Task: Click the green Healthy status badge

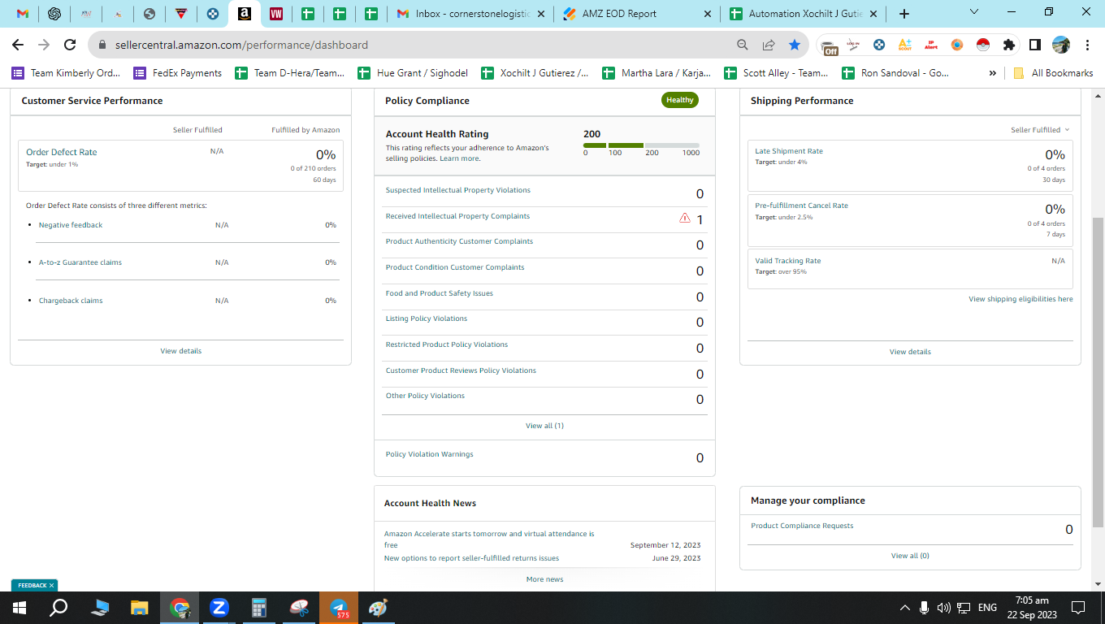Action: coord(680,100)
